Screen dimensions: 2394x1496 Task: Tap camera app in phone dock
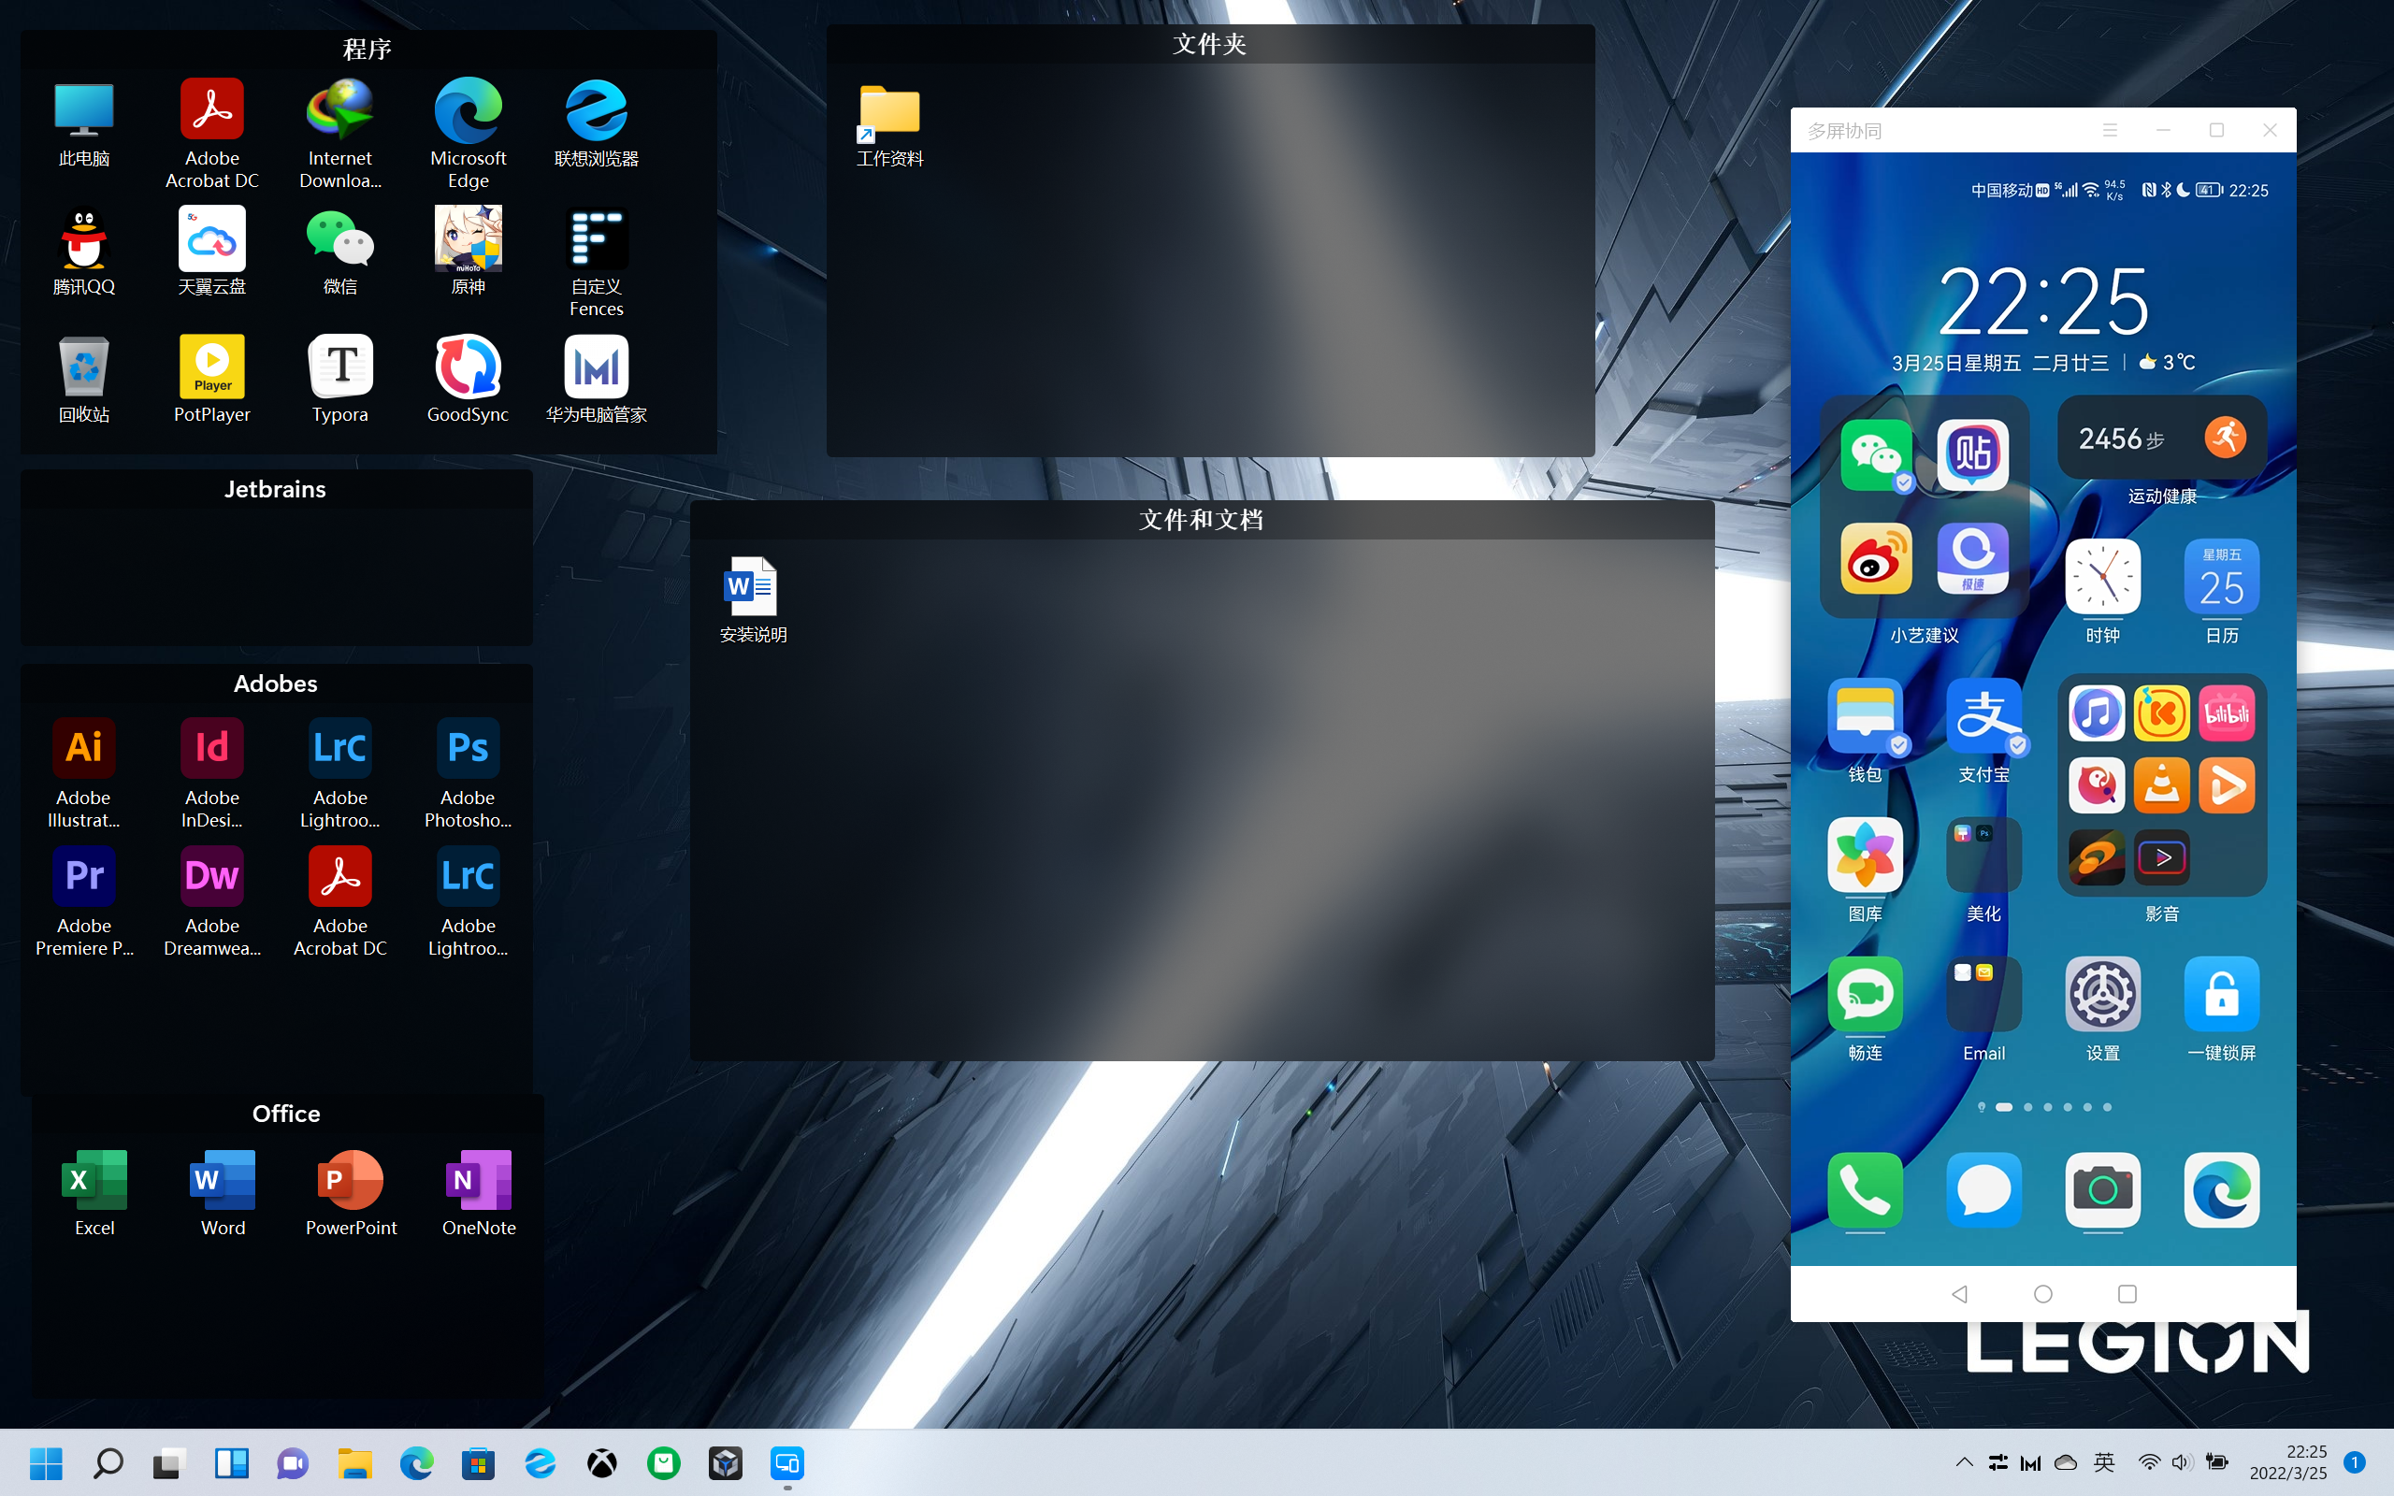(2102, 1189)
